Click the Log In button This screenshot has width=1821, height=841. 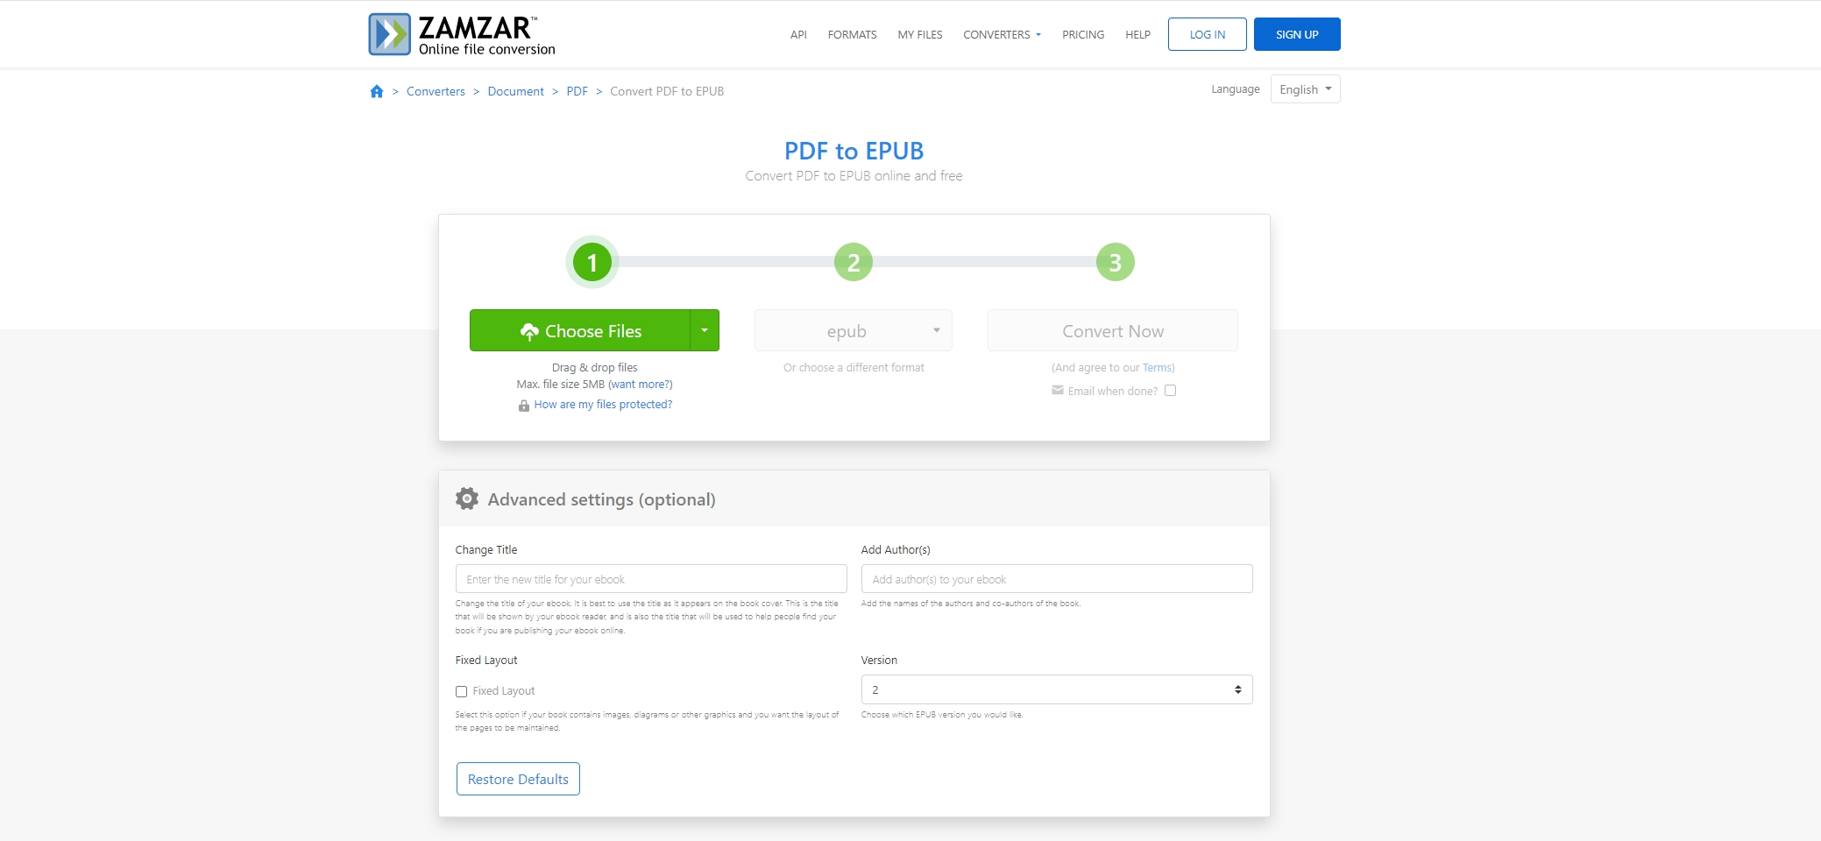[x=1208, y=34]
